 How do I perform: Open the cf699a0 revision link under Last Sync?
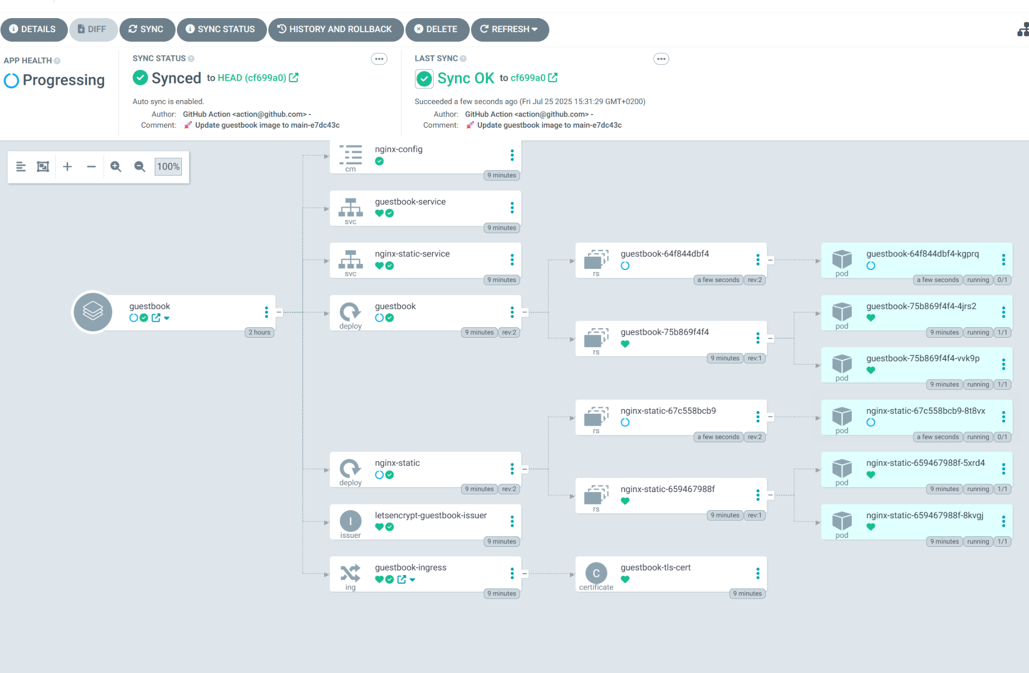(528, 78)
